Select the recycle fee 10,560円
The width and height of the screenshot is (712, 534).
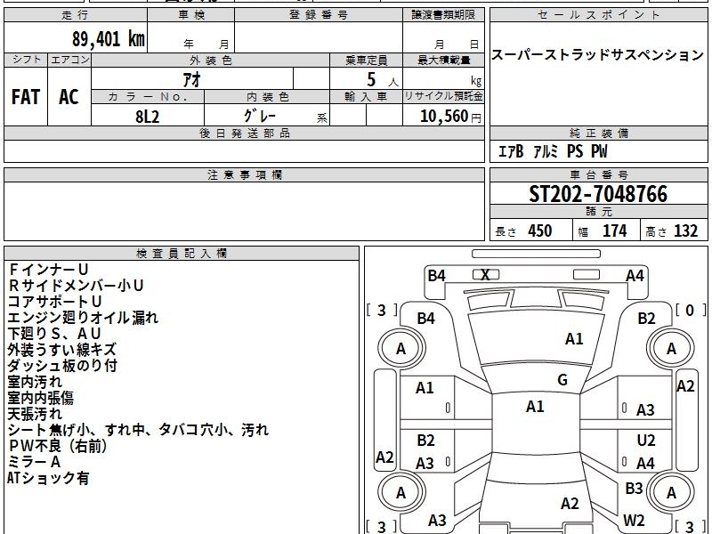(451, 117)
